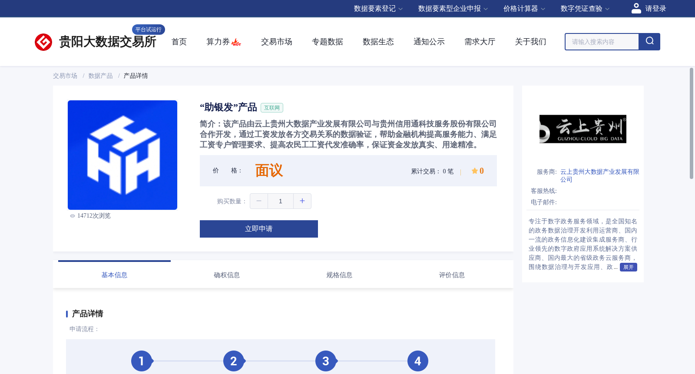Click the purchase quantity input field
This screenshot has width=695, height=374.
[x=281, y=201]
